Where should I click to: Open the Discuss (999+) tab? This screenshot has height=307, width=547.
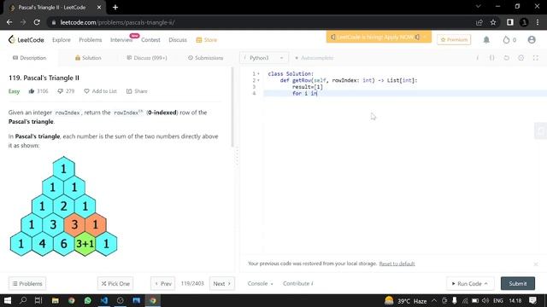coord(147,58)
